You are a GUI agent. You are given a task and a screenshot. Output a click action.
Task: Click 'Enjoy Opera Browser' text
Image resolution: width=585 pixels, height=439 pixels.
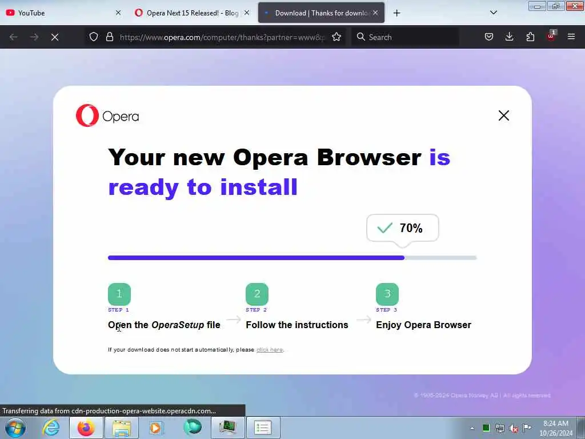click(423, 325)
